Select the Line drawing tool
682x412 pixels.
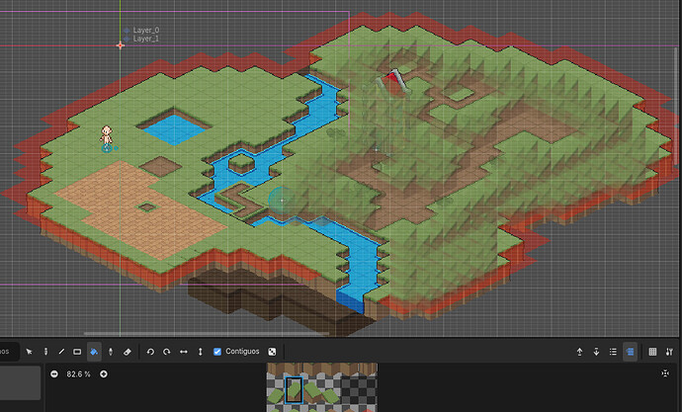click(x=61, y=352)
